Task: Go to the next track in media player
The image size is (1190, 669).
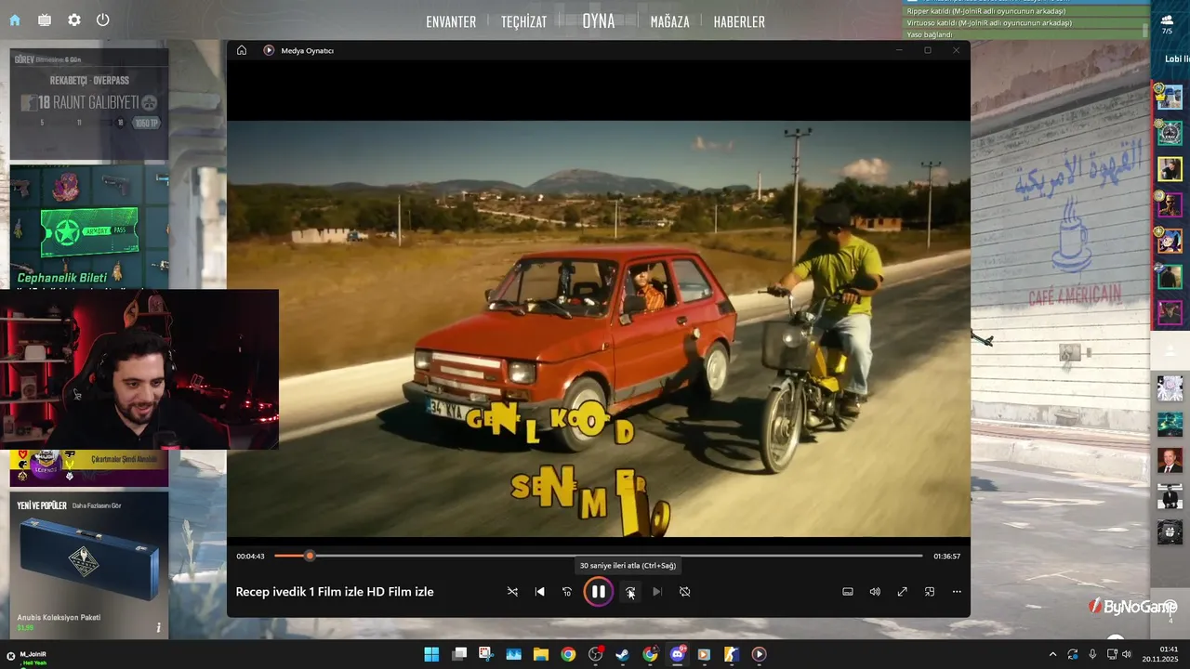Action: pyautogui.click(x=657, y=591)
